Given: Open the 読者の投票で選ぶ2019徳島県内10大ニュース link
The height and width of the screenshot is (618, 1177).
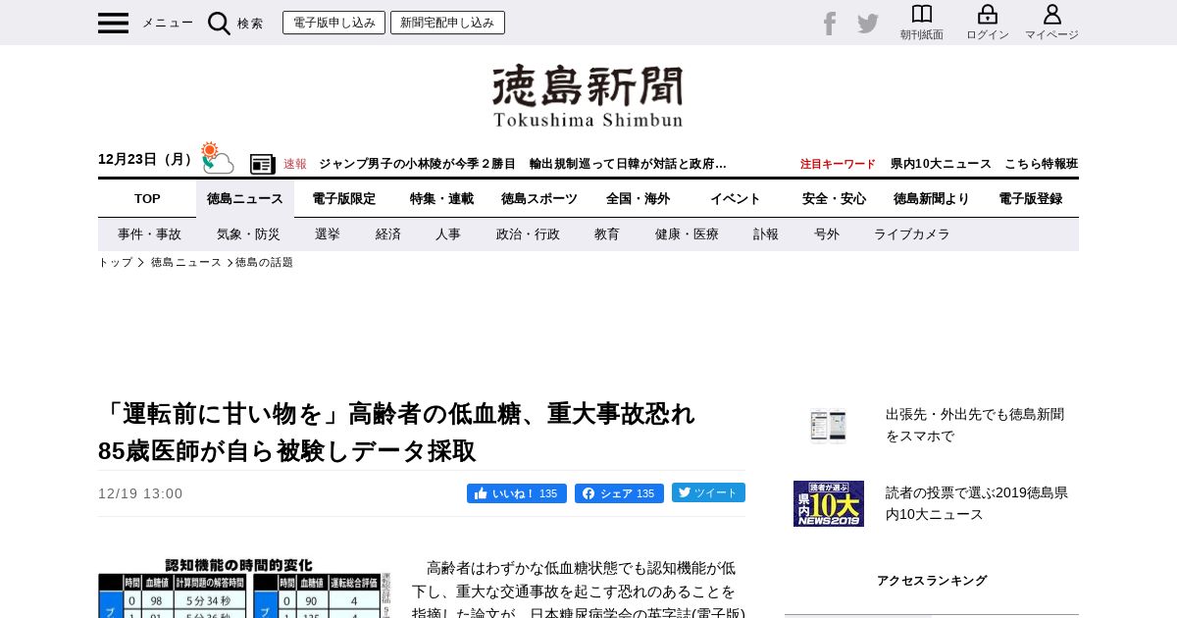Looking at the screenshot, I should [x=977, y=503].
